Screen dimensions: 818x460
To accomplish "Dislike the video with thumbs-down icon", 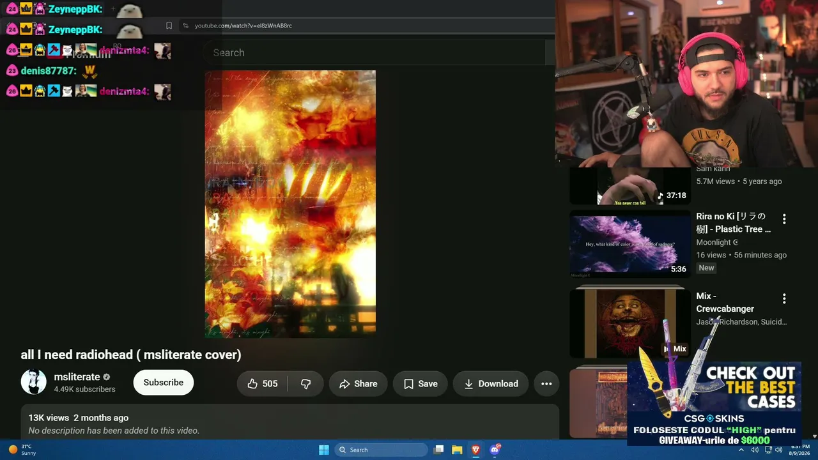I will [x=305, y=383].
